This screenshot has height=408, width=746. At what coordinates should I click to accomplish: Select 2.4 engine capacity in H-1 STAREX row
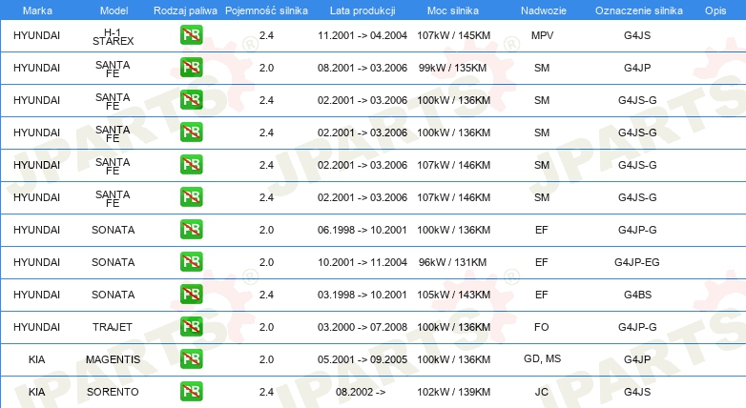click(x=266, y=35)
